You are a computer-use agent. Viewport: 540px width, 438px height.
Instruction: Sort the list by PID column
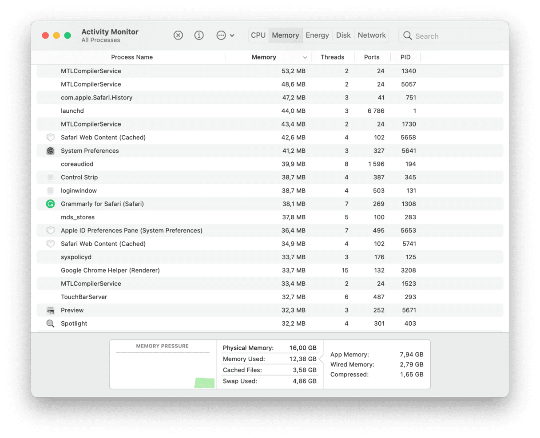[405, 57]
